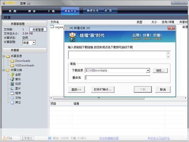The height and width of the screenshot is (142, 189).
Task: Click the 空闲 status value
Action: tap(25, 38)
